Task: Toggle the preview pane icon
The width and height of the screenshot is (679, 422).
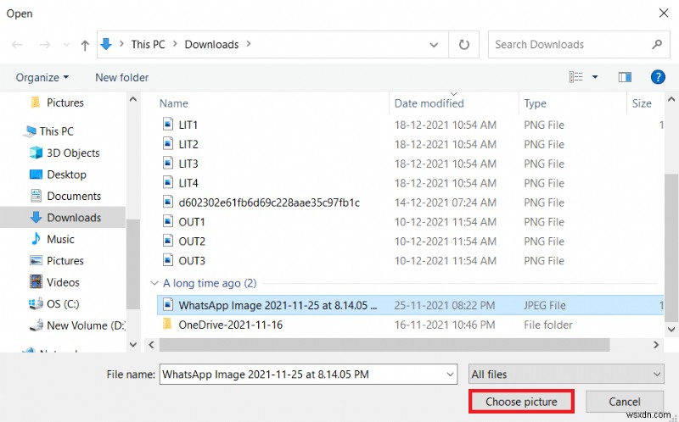Action: click(x=625, y=77)
